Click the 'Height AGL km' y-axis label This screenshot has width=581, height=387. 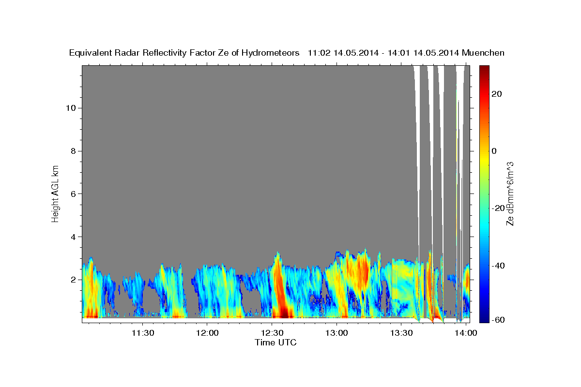(55, 193)
